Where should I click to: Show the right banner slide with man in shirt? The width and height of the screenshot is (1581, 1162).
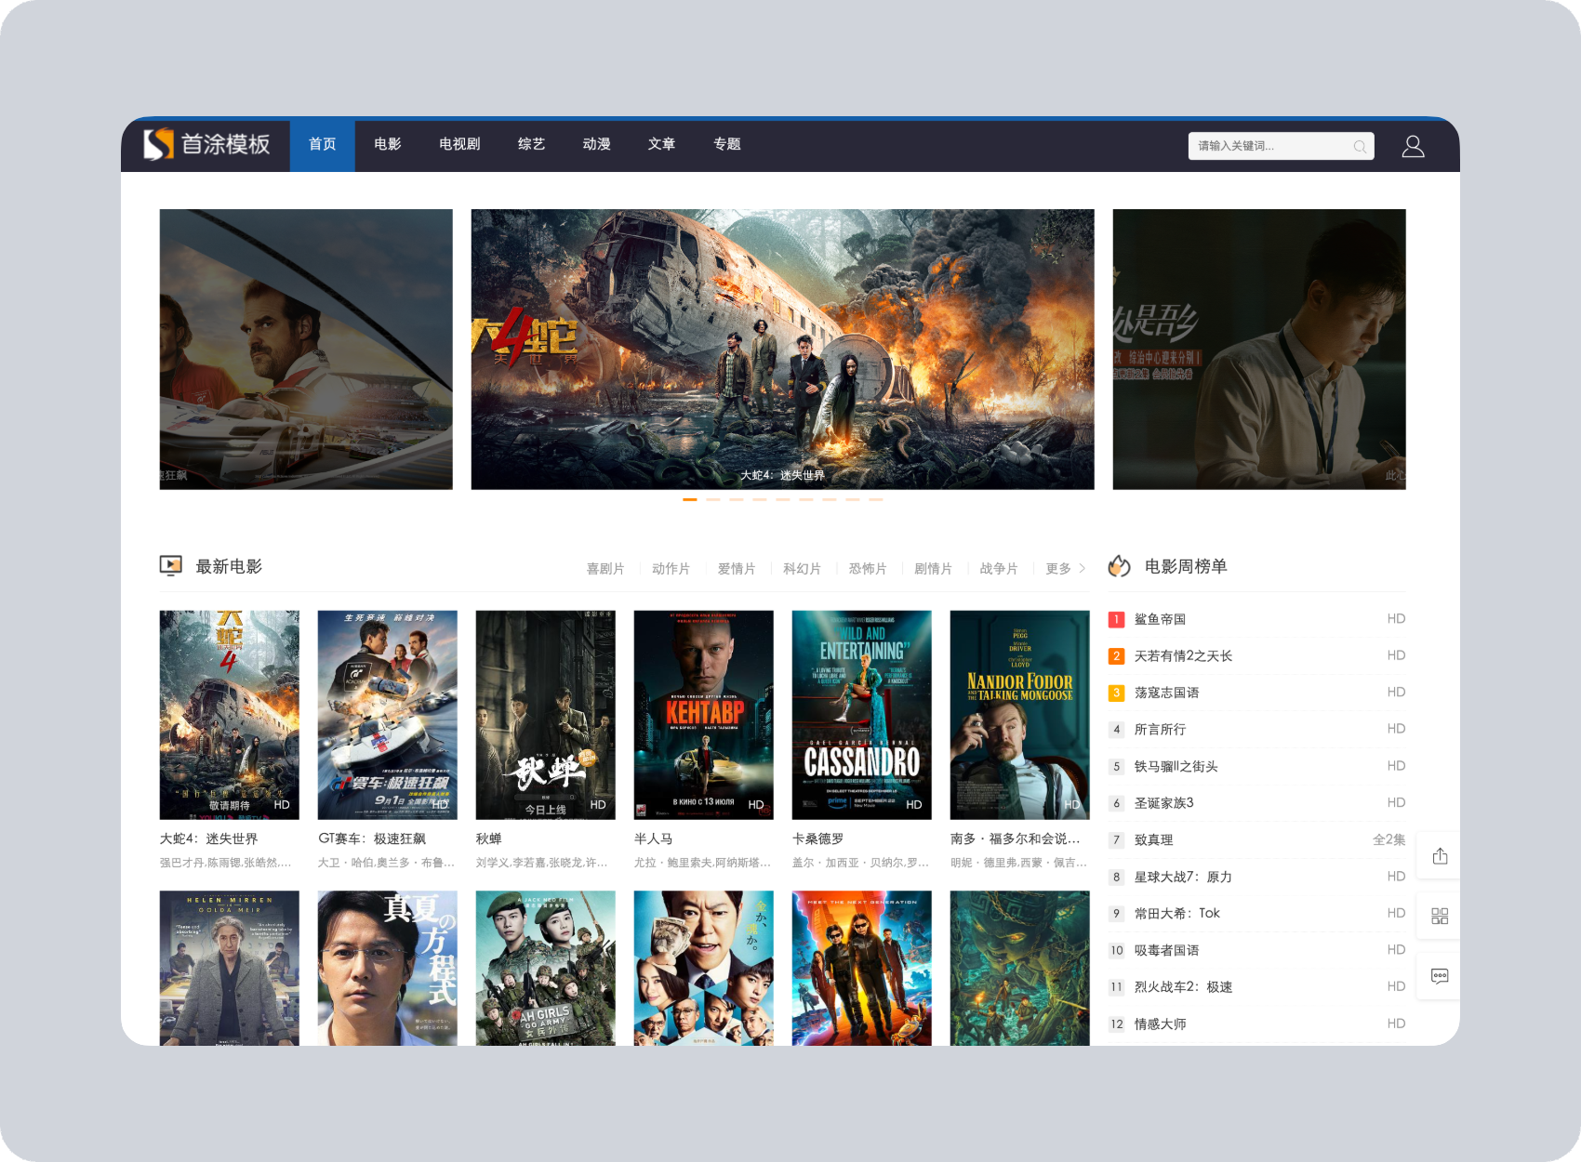1259,350
